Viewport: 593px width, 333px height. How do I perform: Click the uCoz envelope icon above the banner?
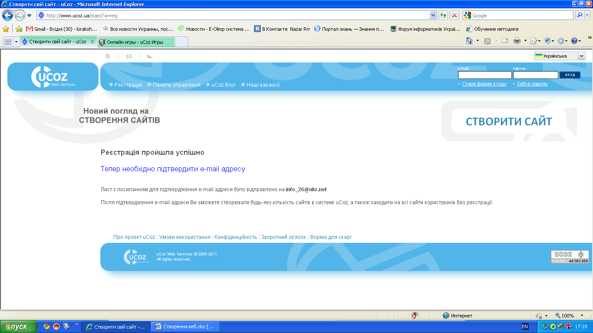[x=129, y=56]
